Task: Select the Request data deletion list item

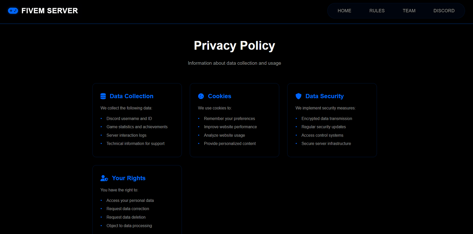Action: pos(126,217)
